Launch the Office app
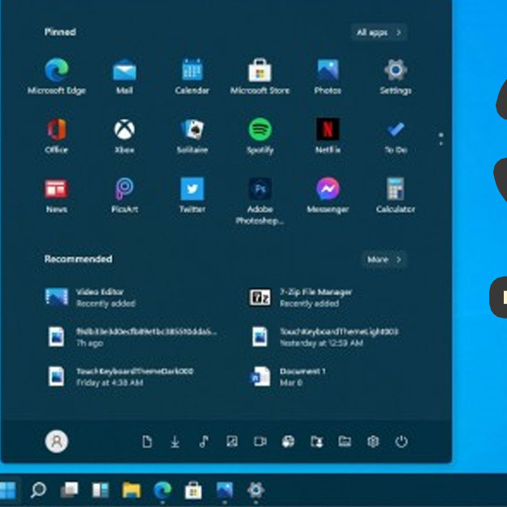Screen dimensions: 507x507 click(57, 136)
